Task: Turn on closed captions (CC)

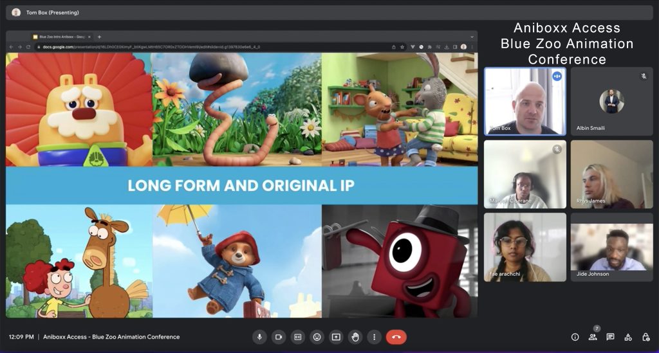Action: click(297, 337)
